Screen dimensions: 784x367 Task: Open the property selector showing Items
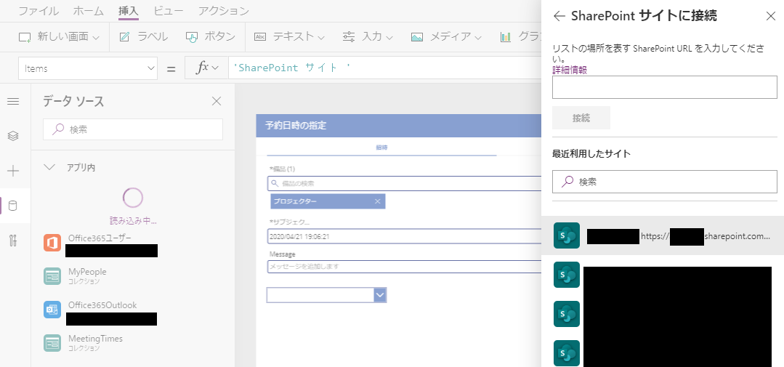[87, 68]
